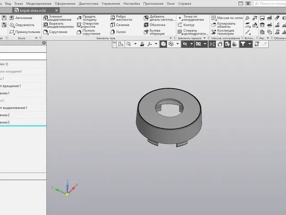Click the zoom magnifier icon in view toolbar
The height and width of the screenshot is (215, 286).
[x=129, y=44]
